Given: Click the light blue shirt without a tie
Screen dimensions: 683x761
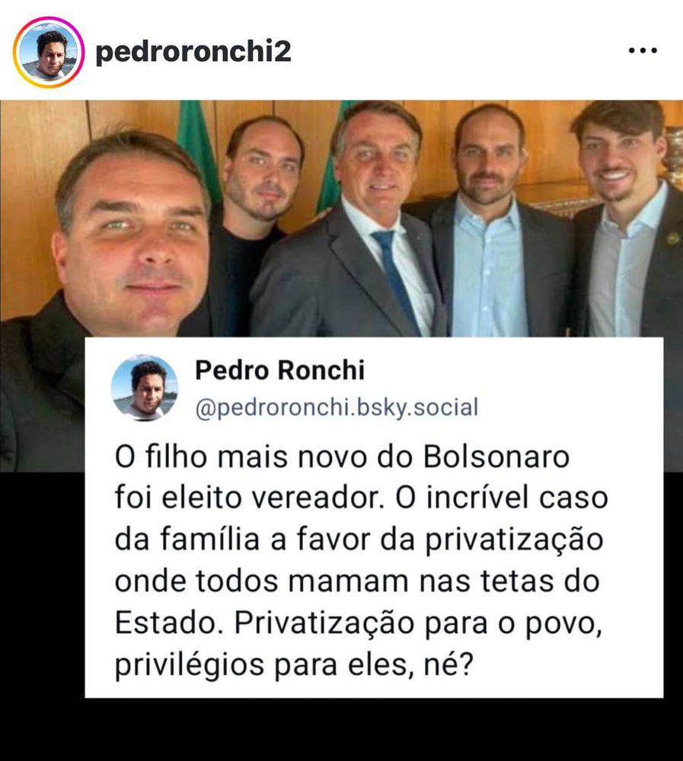Looking at the screenshot, I should (x=488, y=272).
